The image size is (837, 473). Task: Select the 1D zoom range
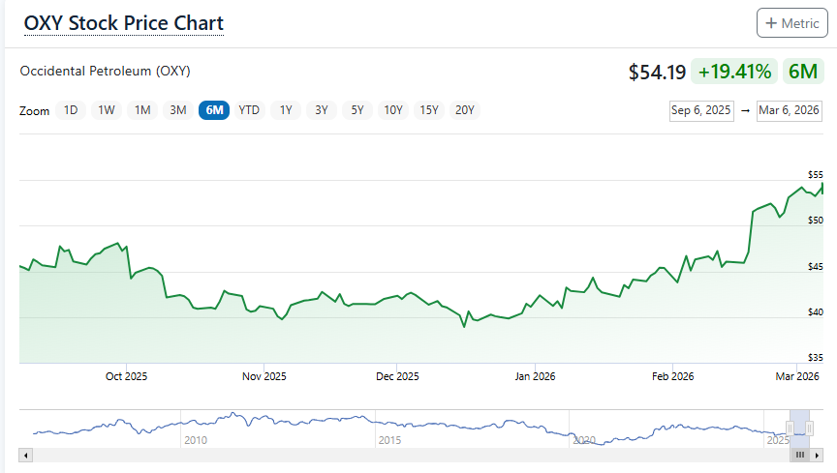(x=71, y=110)
